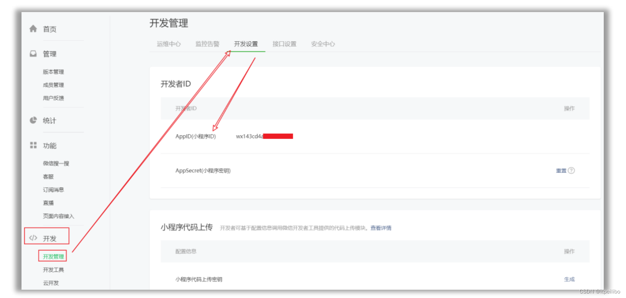
Task: Select 开发 section in the sidebar
Action: point(49,238)
